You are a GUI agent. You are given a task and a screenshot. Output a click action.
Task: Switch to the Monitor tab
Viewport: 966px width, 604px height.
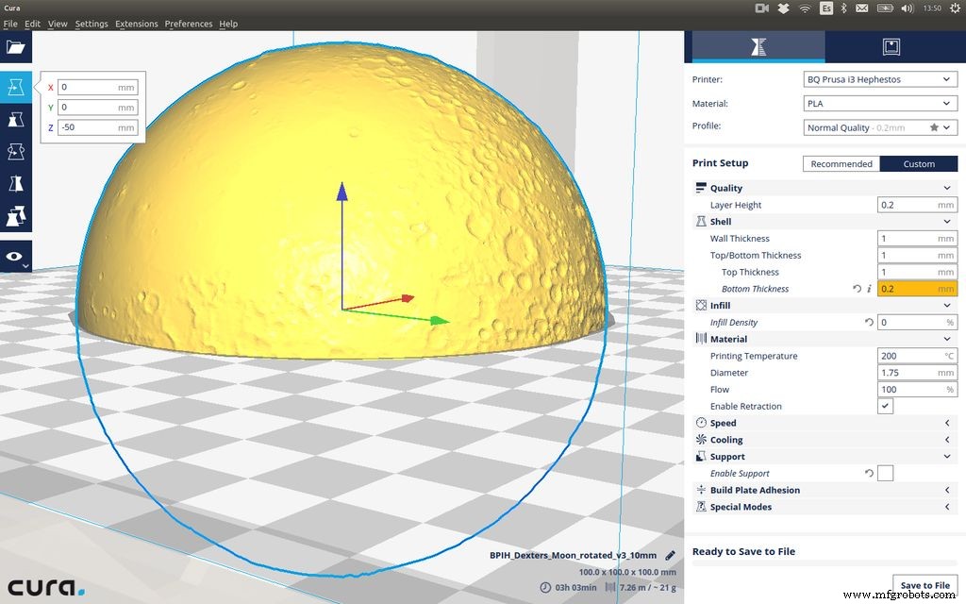click(x=891, y=45)
